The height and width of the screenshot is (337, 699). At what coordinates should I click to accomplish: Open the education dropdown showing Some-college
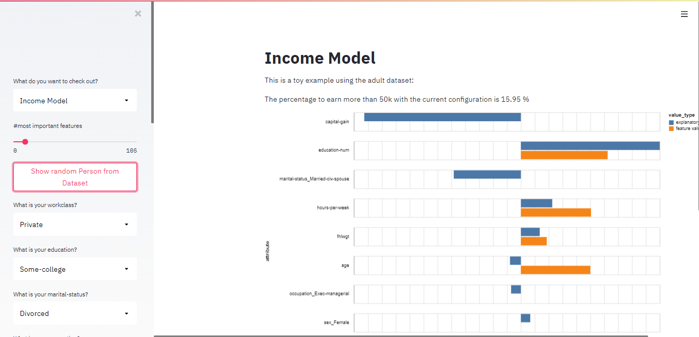point(75,269)
